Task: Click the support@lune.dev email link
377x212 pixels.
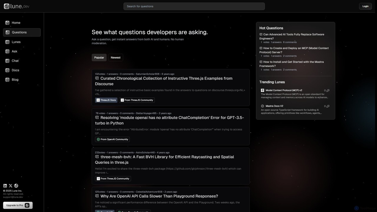Action: click(x=13, y=197)
